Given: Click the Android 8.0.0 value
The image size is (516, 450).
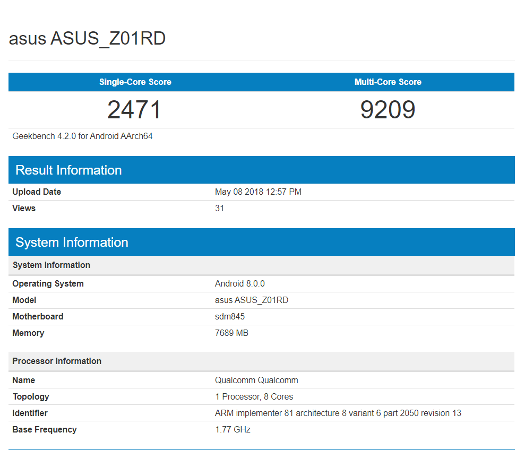Looking at the screenshot, I should point(239,283).
